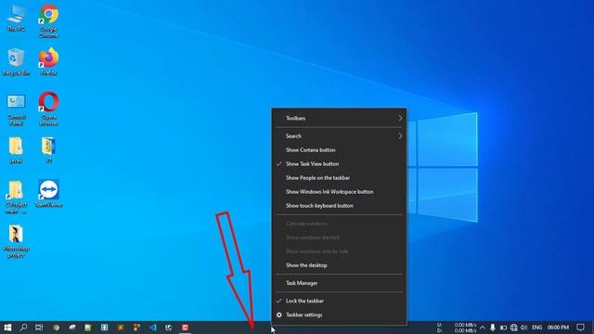Open volume speaker icon in tray
This screenshot has height=334, width=594.
(523, 328)
